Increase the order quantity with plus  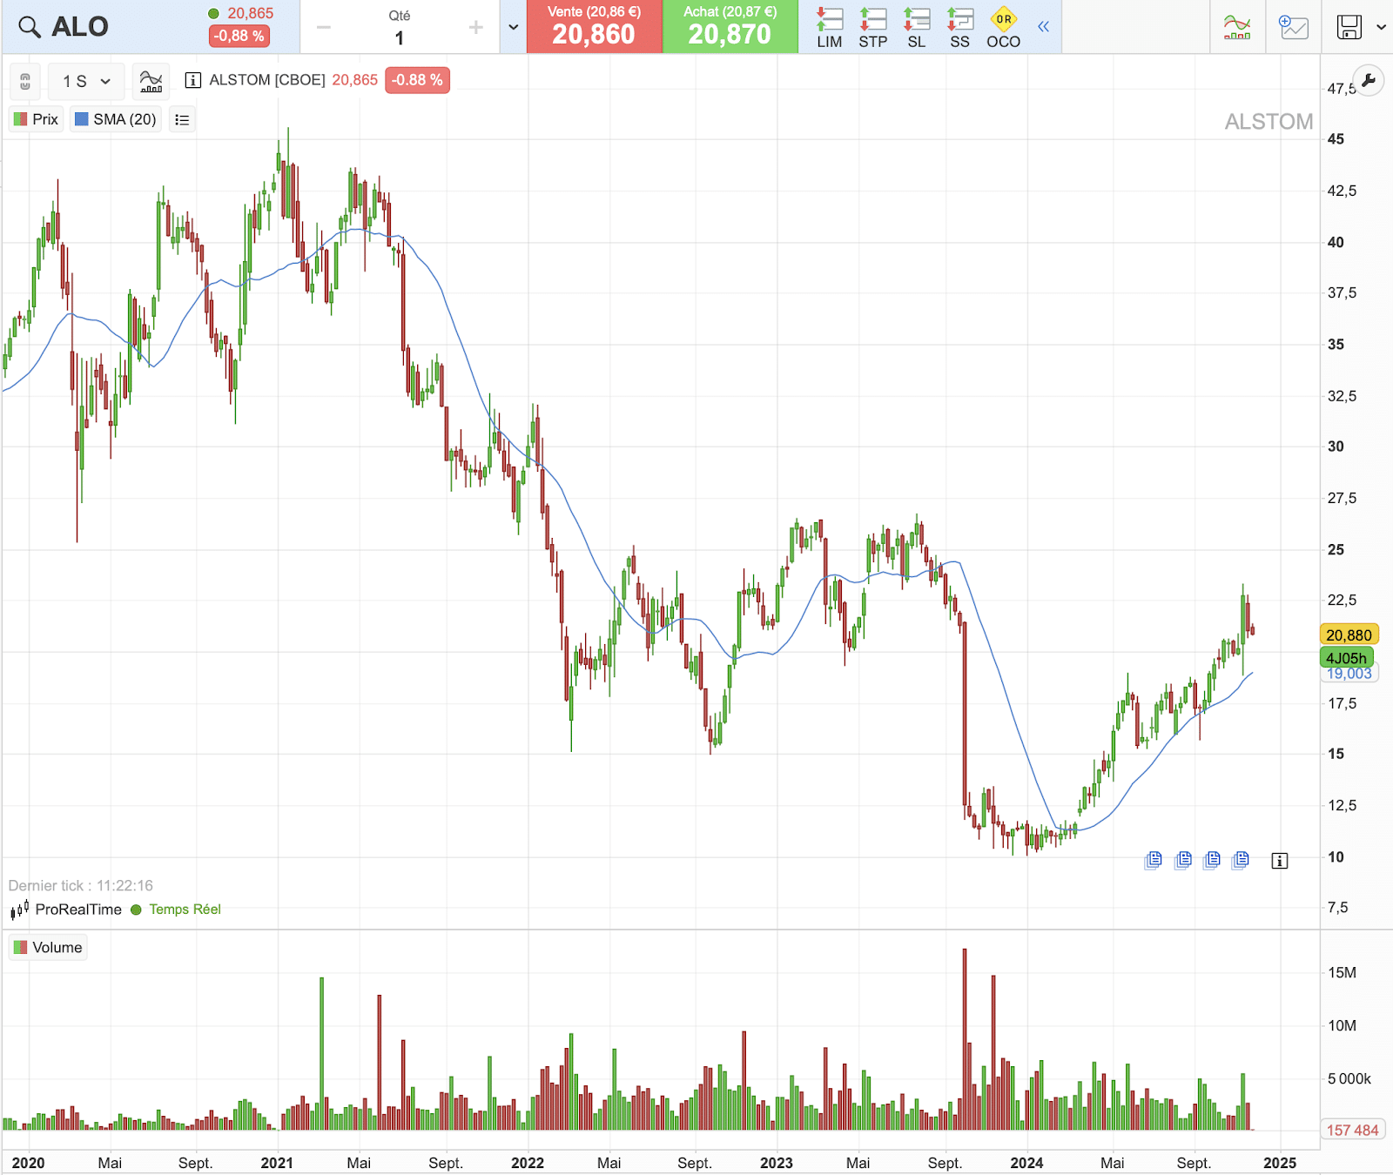point(475,28)
